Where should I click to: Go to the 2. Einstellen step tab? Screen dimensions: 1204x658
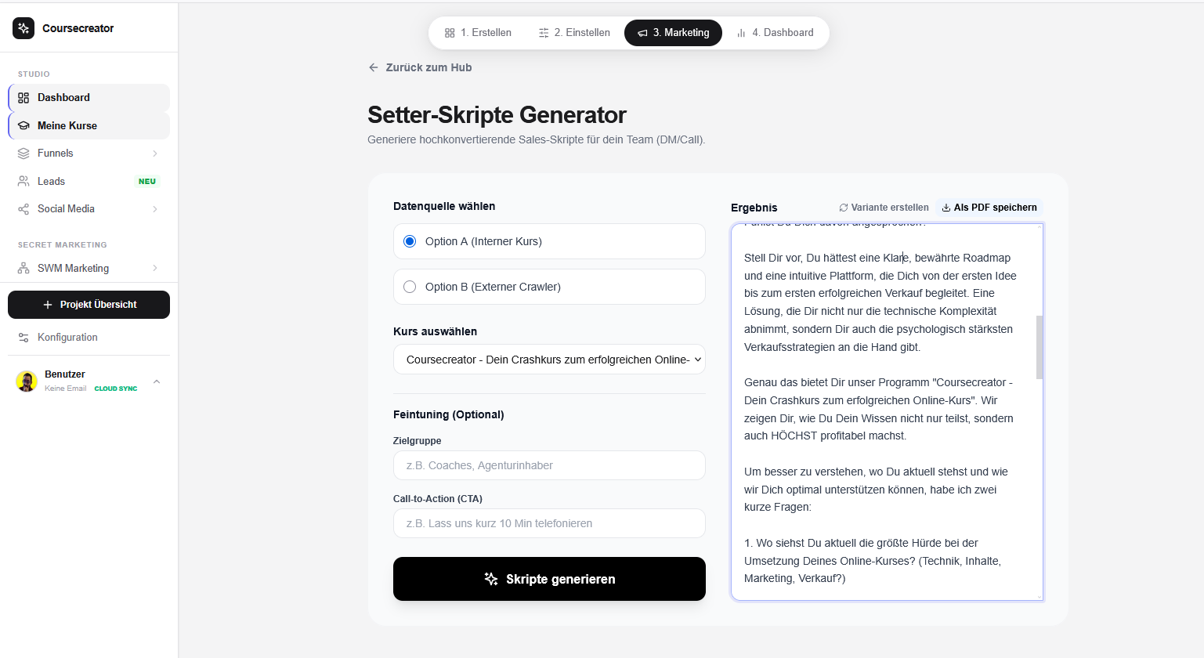pyautogui.click(x=574, y=33)
